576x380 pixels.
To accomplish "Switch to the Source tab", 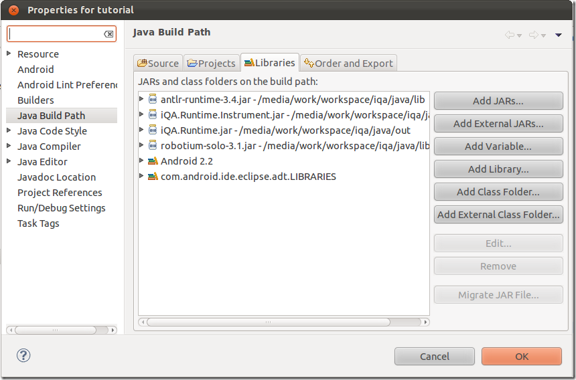I will (158, 63).
